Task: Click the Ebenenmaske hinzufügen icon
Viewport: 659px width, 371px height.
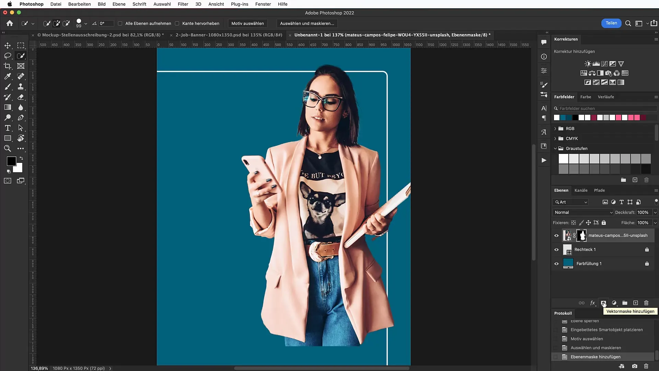Action: tap(603, 303)
